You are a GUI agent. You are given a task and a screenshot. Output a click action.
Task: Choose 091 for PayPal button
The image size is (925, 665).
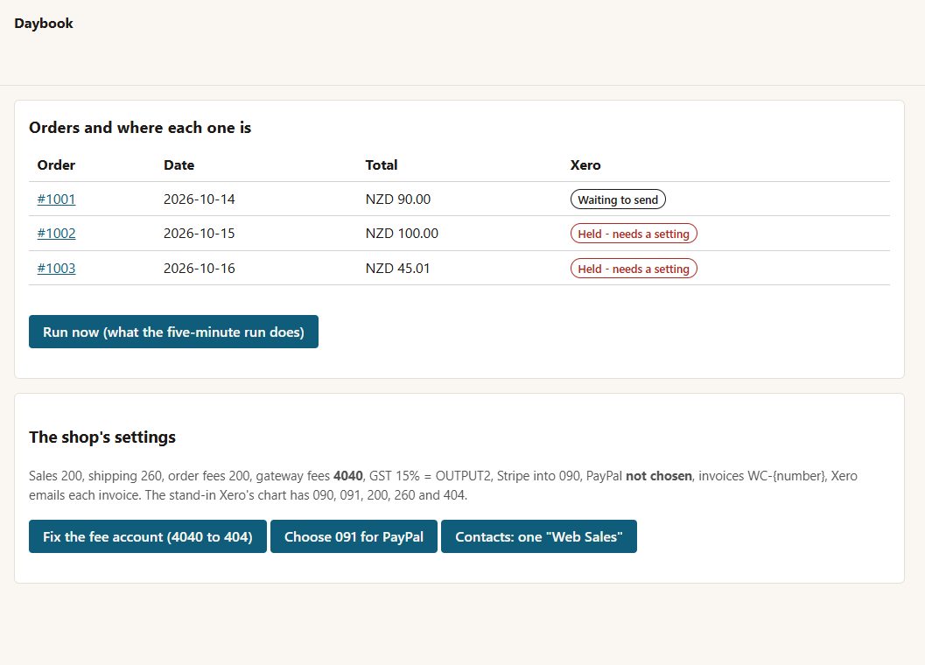354,536
